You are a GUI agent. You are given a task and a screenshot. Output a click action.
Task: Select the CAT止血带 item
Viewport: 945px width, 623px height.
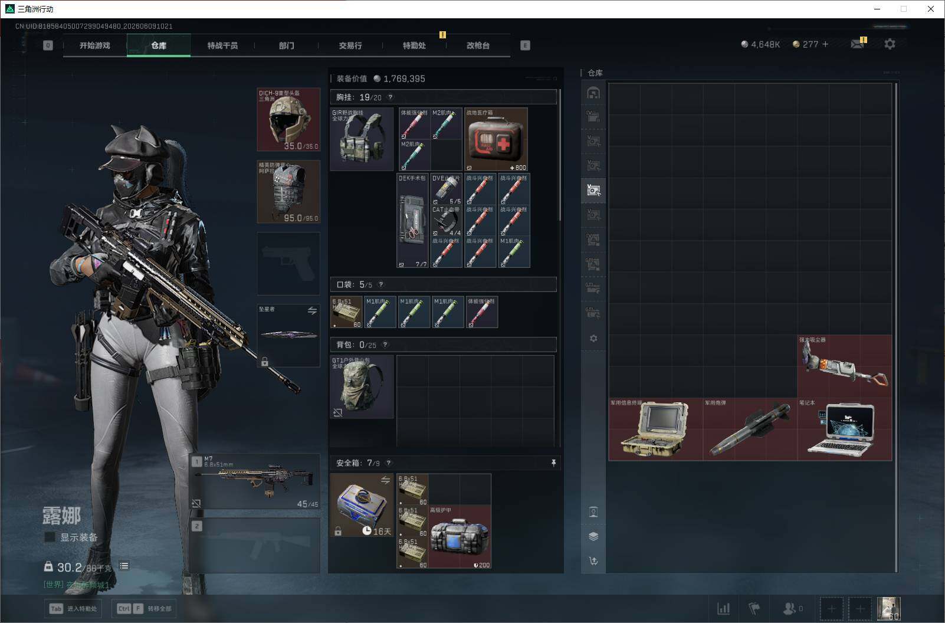point(446,221)
